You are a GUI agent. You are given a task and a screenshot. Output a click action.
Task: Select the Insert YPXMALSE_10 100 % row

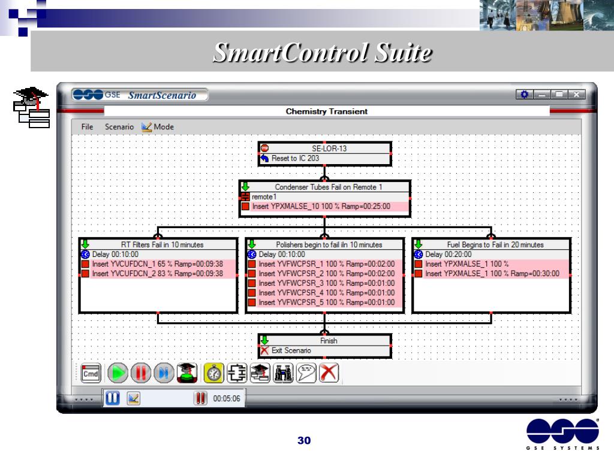click(324, 206)
